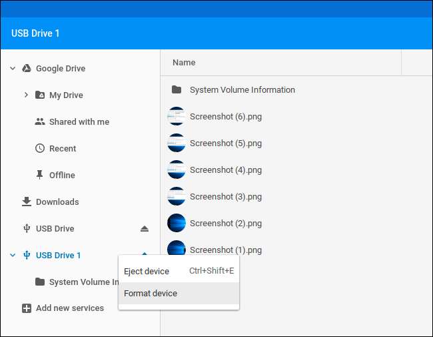Screen dimensions: 433x337
Task: Click the Shared with me people icon
Action: 40,122
